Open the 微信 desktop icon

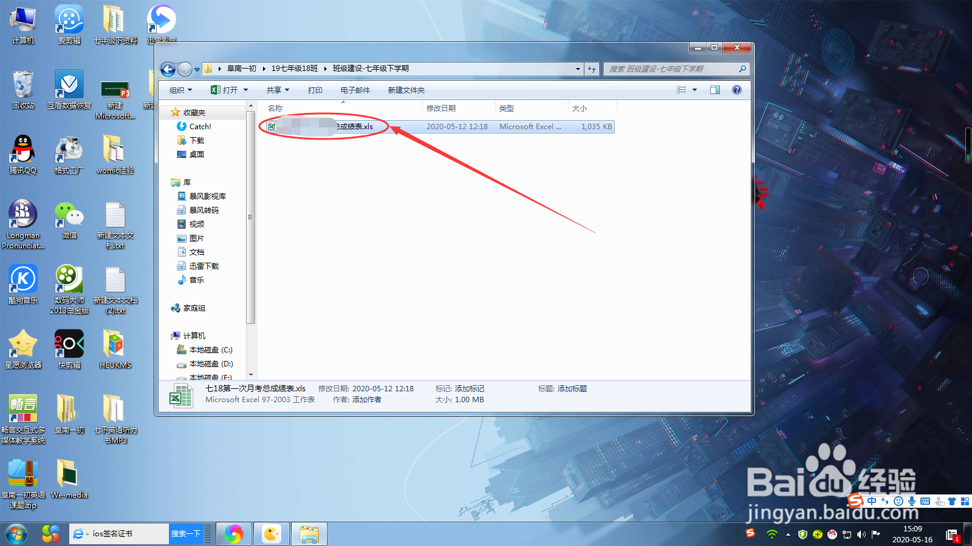69,220
